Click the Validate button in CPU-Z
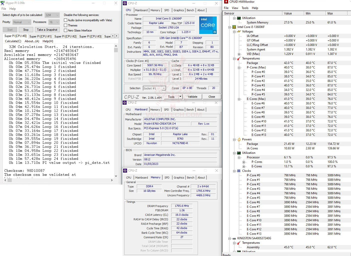This screenshot has height=256, width=351. point(192,97)
